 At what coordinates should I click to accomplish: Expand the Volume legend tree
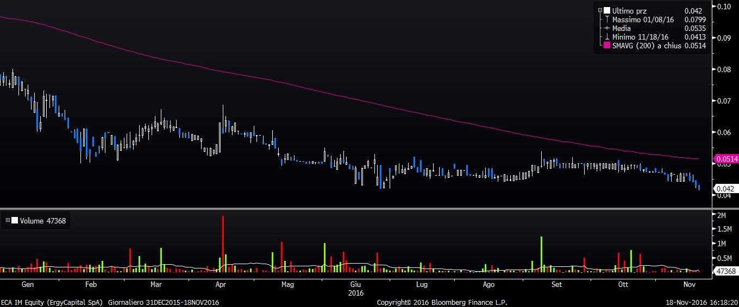pos(7,221)
